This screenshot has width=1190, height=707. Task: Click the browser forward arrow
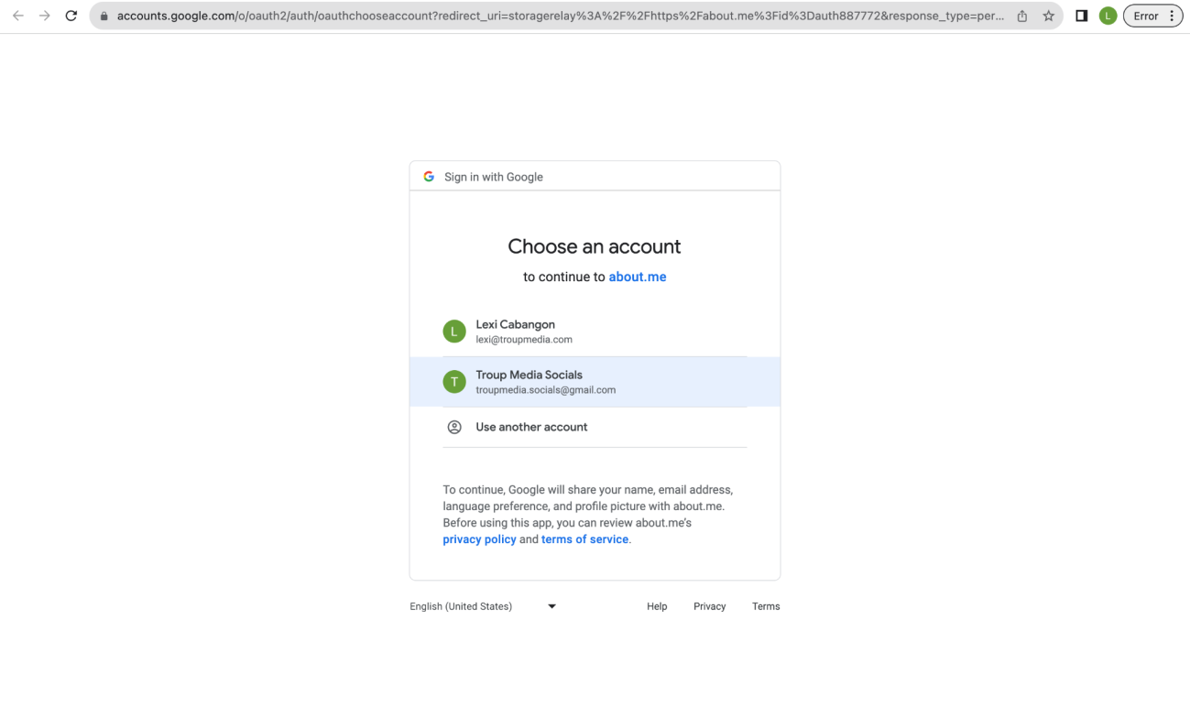pos(45,16)
